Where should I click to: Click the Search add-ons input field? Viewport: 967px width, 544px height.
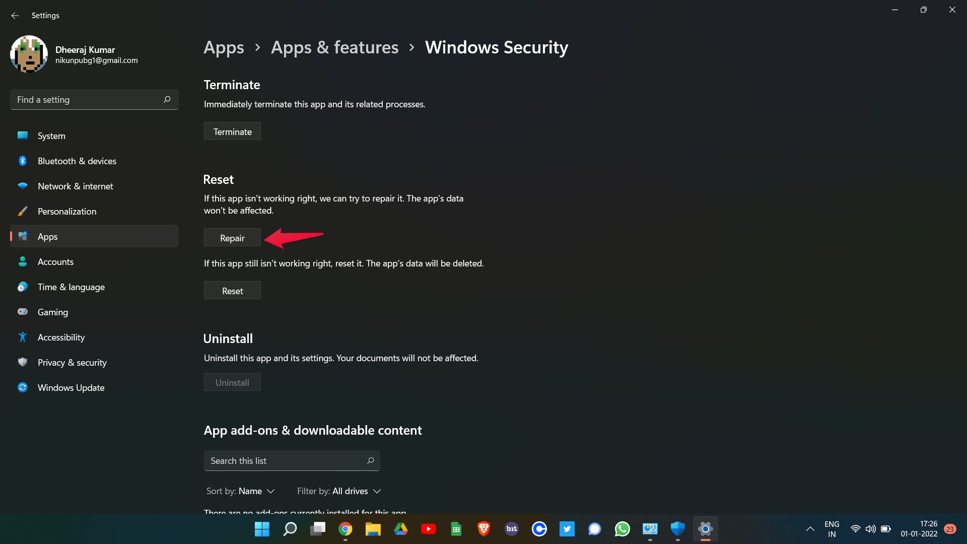click(292, 460)
